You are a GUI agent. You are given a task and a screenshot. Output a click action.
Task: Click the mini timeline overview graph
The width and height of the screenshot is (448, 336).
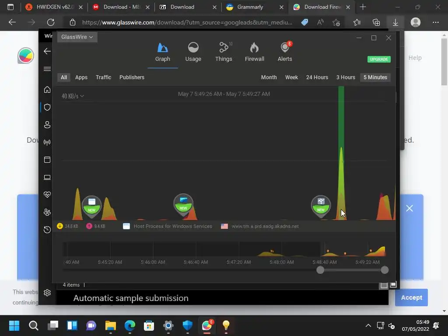pyautogui.click(x=224, y=249)
